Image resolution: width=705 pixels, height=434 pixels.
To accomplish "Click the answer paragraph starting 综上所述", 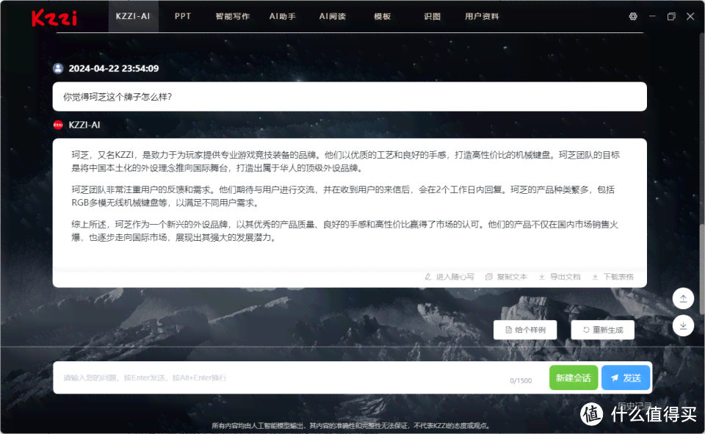I will pos(345,231).
